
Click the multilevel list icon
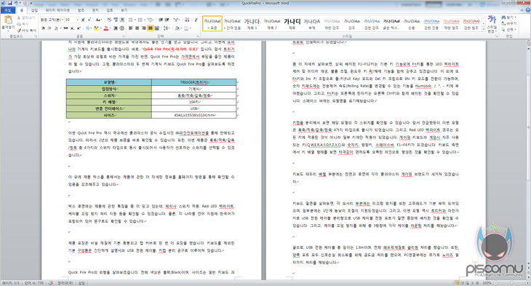150,20
